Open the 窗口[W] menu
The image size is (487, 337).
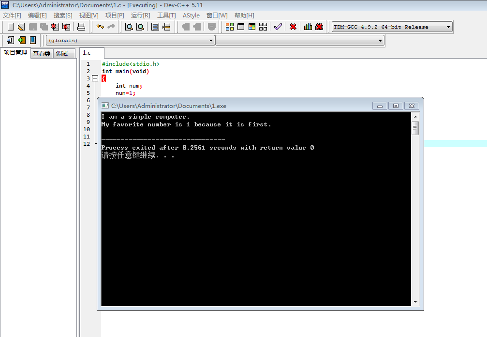(217, 15)
